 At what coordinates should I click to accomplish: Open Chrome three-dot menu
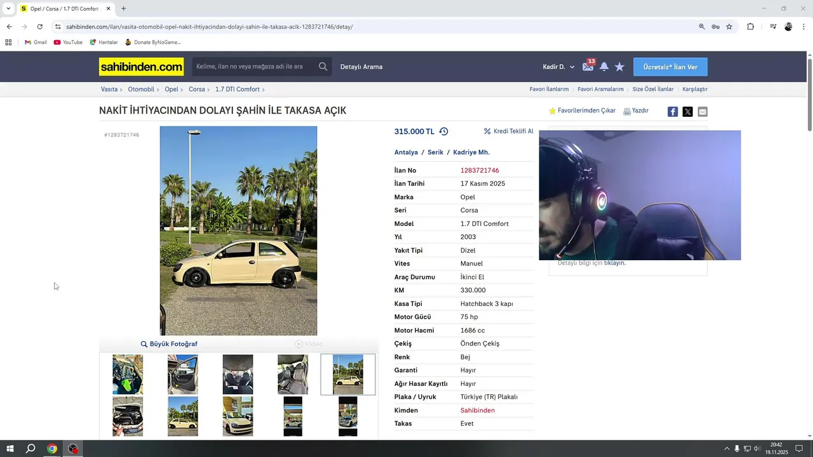(x=803, y=27)
